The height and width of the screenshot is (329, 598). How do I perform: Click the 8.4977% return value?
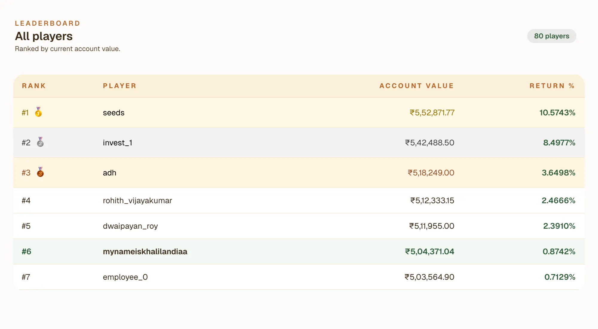(x=559, y=143)
